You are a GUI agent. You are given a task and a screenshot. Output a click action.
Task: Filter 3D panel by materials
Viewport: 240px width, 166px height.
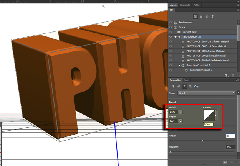(207, 16)
